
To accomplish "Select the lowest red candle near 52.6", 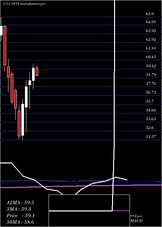I will [19, 124].
